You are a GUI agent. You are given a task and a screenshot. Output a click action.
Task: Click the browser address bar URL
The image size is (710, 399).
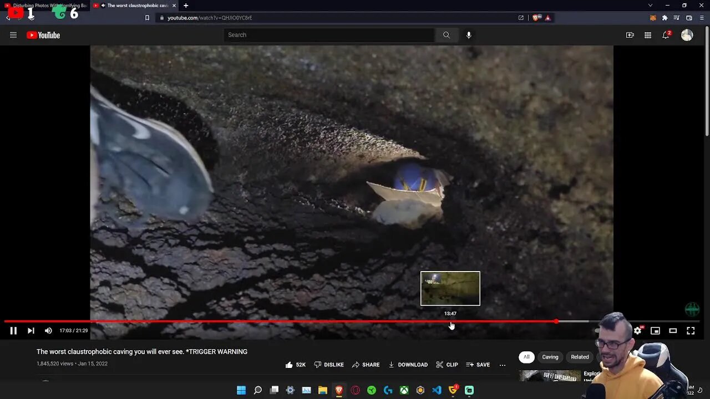[x=210, y=18]
